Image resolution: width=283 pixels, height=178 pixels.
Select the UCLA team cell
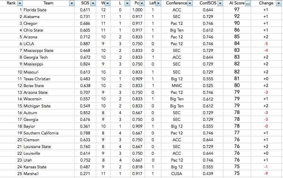49,44
